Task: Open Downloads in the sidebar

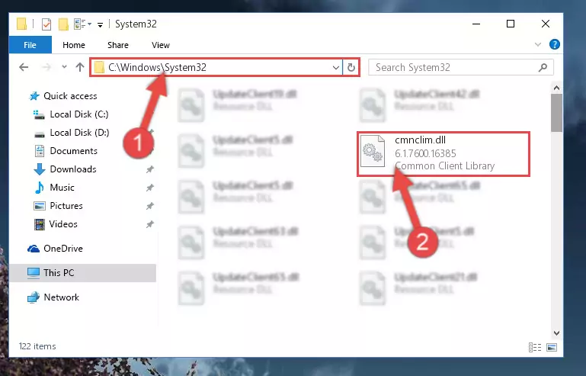Action: click(x=73, y=169)
